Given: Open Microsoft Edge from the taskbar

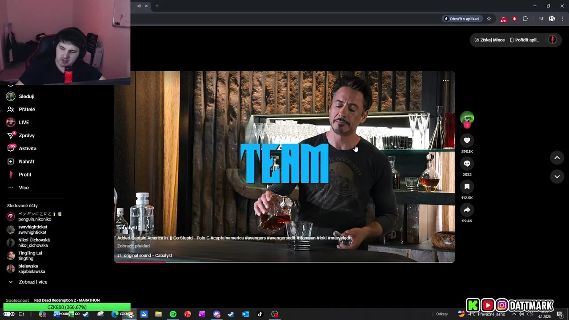Looking at the screenshot, I should pyautogui.click(x=115, y=314).
